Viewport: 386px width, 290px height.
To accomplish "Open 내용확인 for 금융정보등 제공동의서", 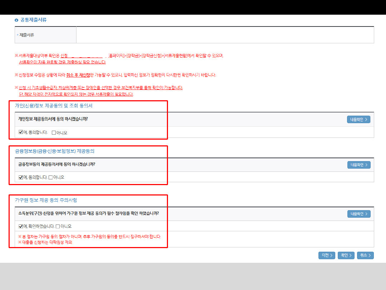I will coord(358,165).
